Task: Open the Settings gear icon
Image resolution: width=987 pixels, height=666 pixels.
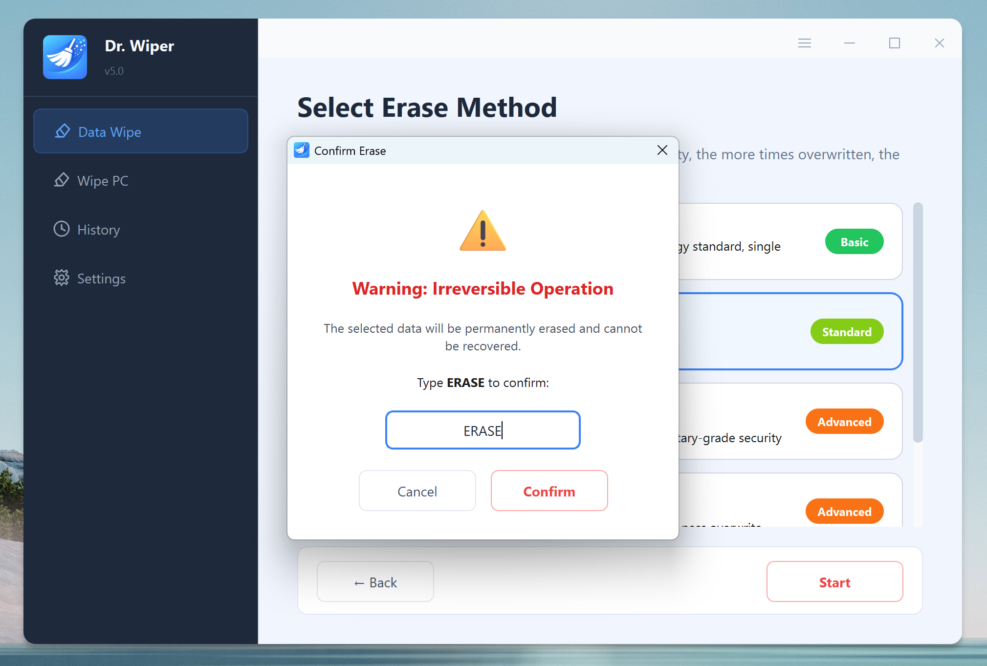Action: [62, 278]
